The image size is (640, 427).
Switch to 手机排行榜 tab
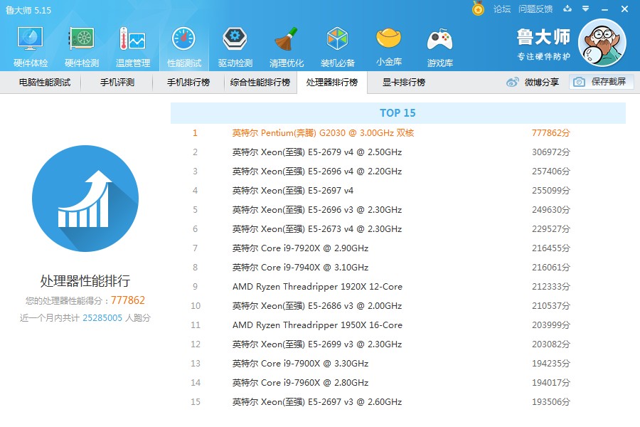(x=188, y=82)
